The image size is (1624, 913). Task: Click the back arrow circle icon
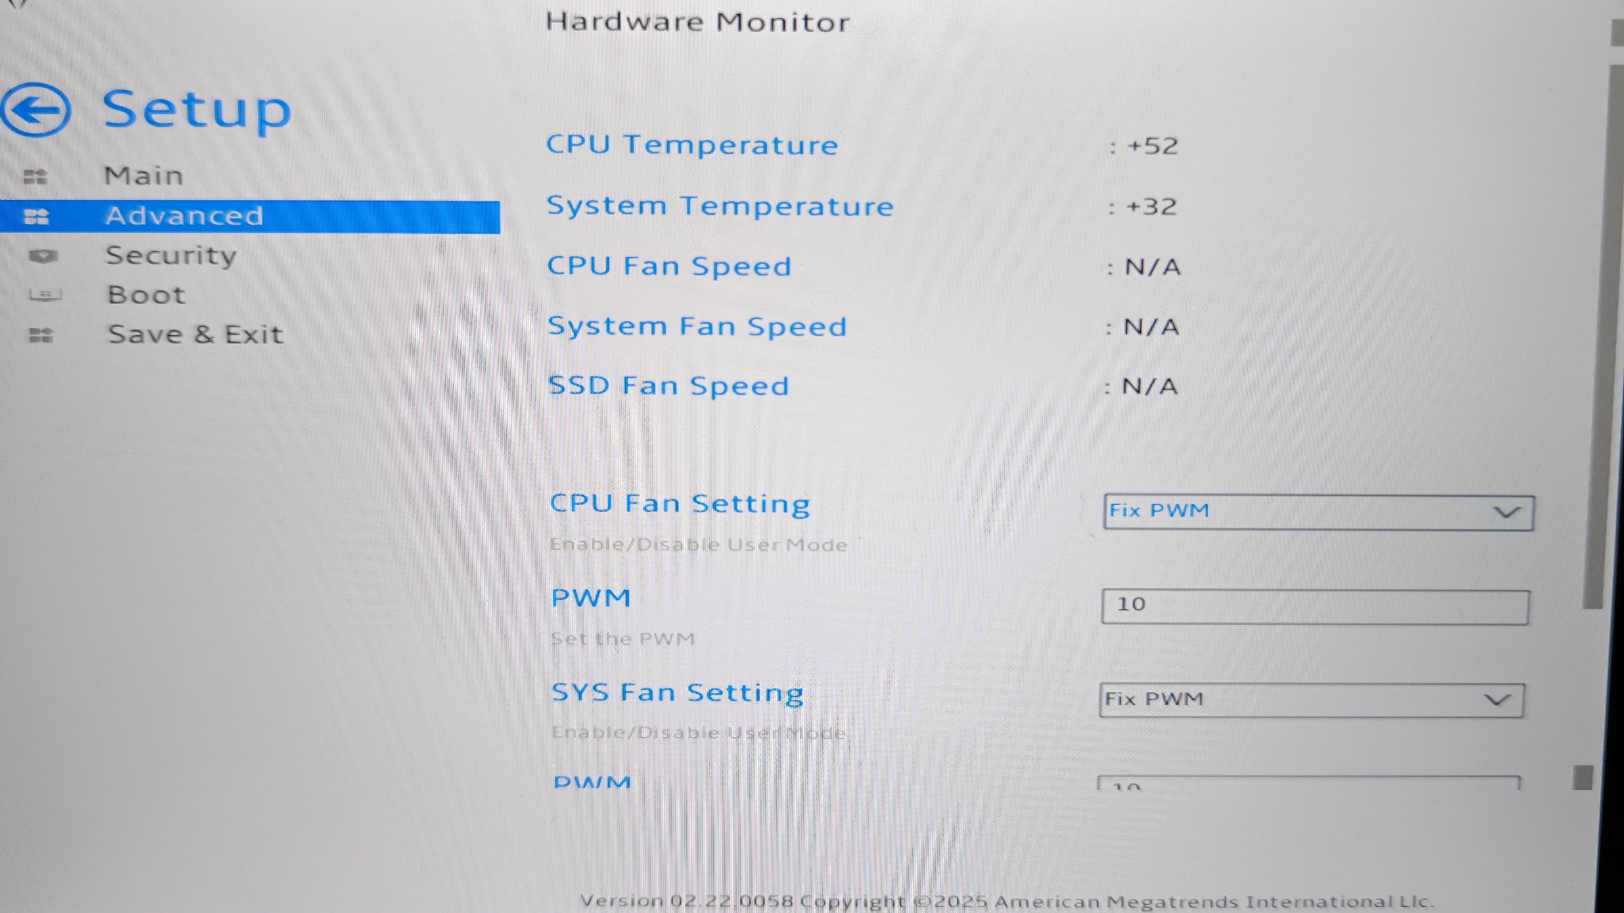click(36, 110)
